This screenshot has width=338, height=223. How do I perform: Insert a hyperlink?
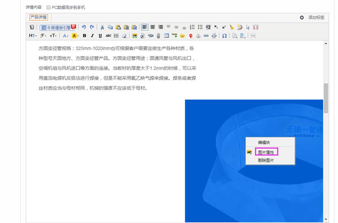[206, 36]
